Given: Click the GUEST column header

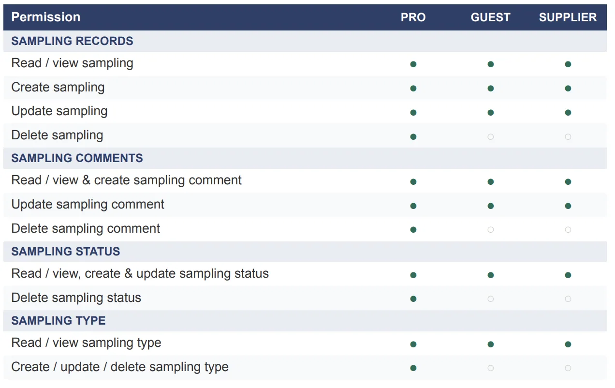Looking at the screenshot, I should [490, 17].
